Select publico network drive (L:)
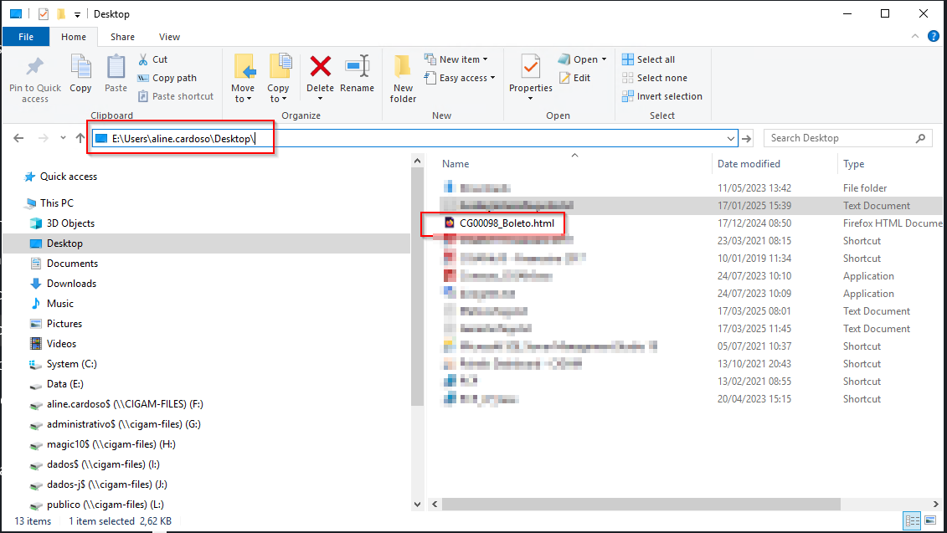 pos(96,504)
